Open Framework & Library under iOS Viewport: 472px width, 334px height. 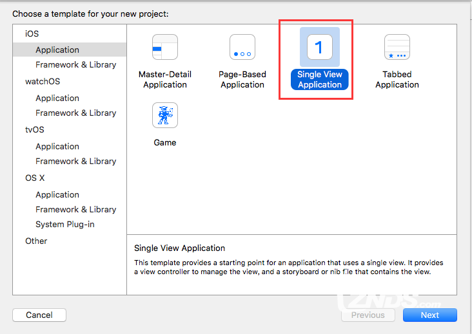click(x=76, y=64)
